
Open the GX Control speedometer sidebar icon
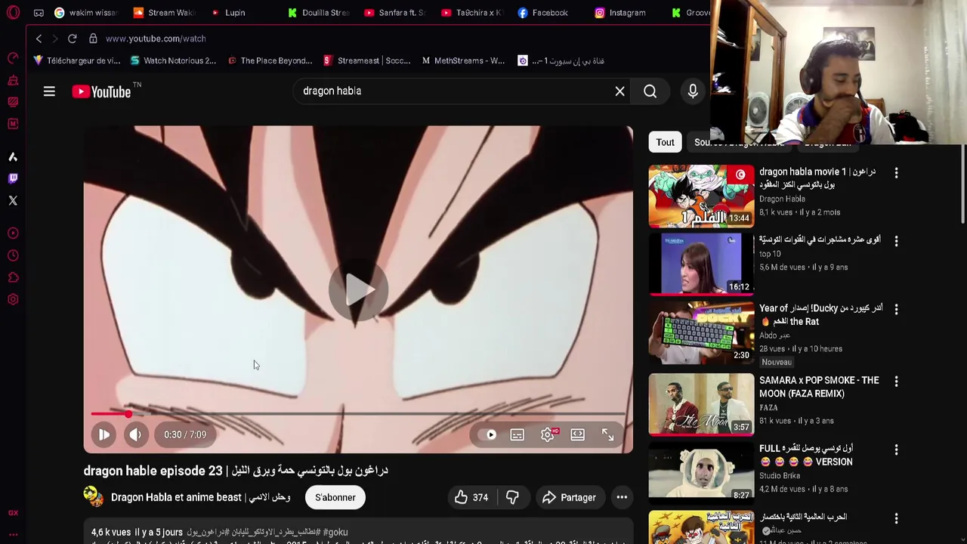coord(13,58)
